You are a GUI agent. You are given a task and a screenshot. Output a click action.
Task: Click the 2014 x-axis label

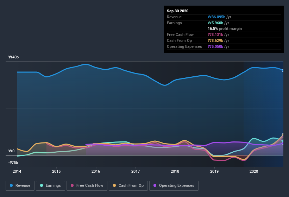[x=17, y=171]
